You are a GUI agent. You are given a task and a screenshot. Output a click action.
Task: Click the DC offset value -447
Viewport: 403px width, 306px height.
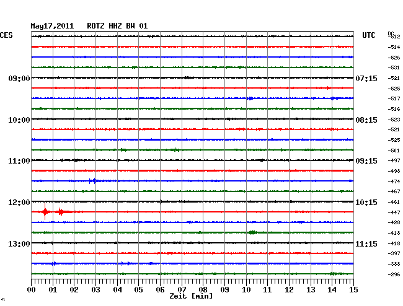point(394,212)
